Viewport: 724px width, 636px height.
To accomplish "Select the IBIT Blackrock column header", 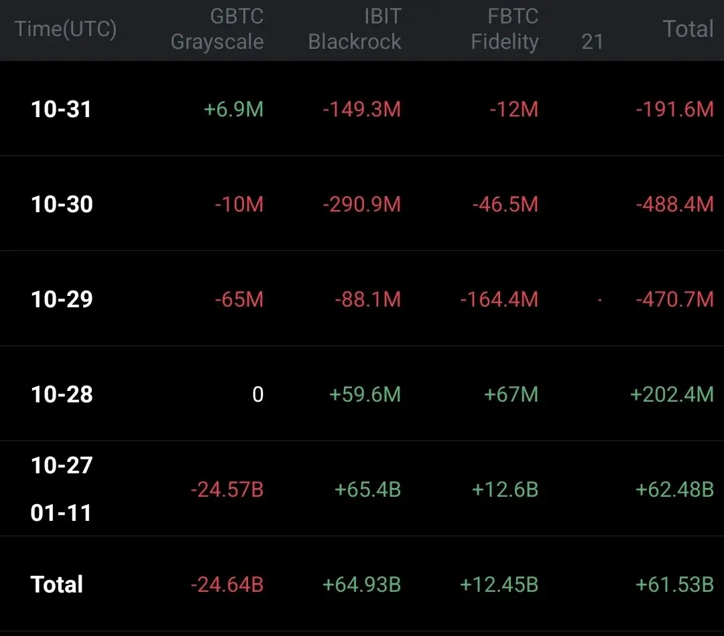I will coord(355,29).
